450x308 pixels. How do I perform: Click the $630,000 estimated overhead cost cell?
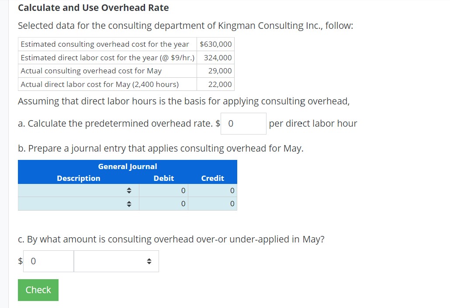point(215,44)
